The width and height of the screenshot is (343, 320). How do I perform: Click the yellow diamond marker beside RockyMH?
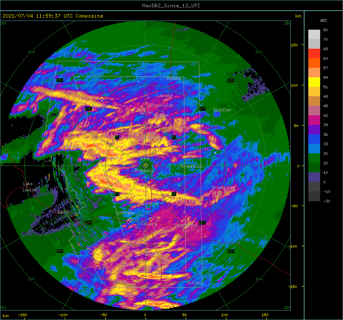coord(102,99)
